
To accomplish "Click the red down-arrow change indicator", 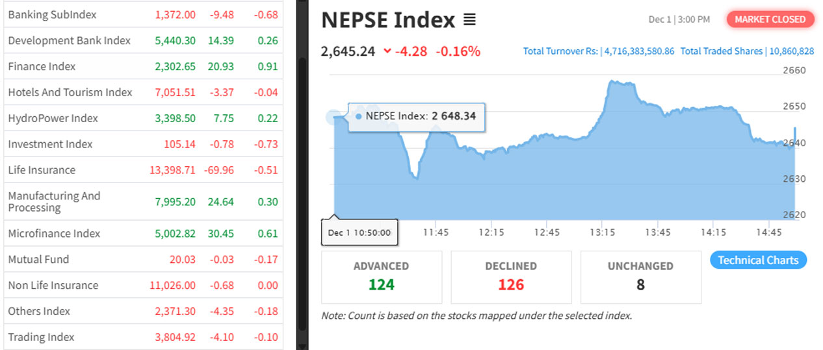I will (x=387, y=51).
